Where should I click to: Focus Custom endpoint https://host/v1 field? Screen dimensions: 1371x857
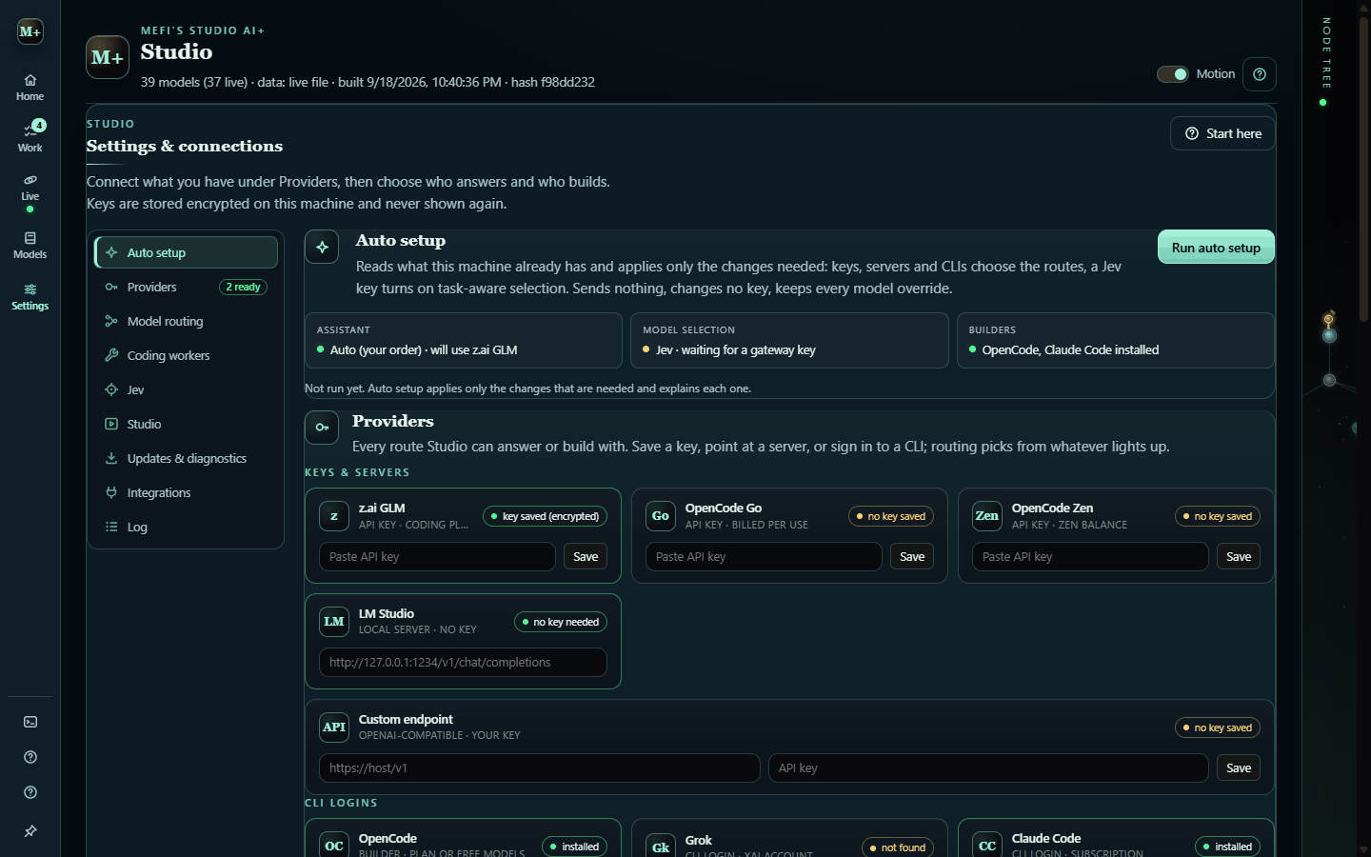coord(540,768)
